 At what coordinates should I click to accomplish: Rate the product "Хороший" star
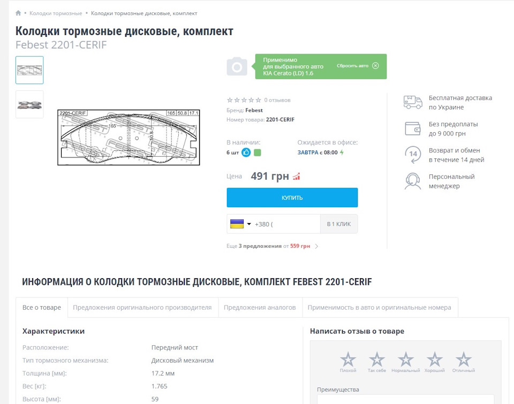434,360
